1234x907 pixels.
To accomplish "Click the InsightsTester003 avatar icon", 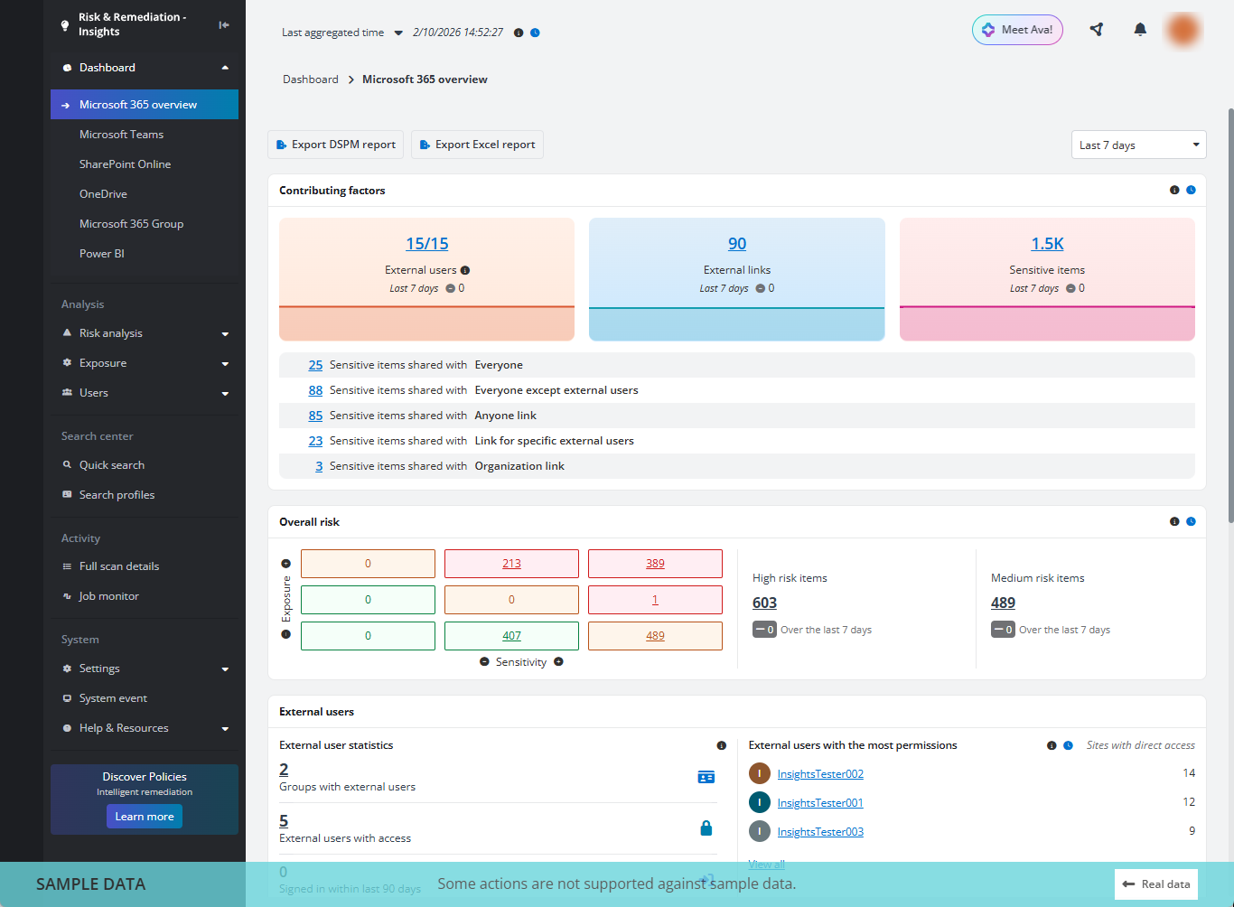I will point(760,831).
